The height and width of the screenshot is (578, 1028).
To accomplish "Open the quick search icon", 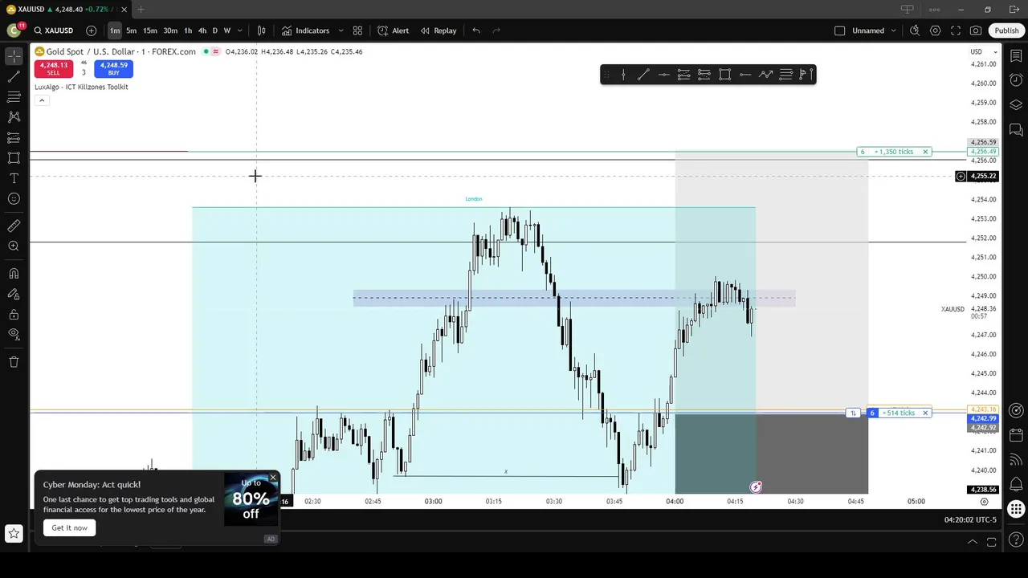I will pyautogui.click(x=915, y=31).
